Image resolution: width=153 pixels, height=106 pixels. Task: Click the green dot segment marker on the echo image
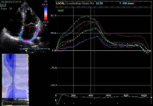[x=20, y=37]
